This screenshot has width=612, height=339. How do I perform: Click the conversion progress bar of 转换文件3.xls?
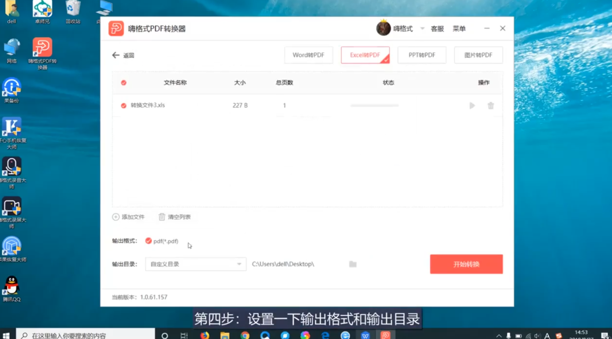coord(374,105)
